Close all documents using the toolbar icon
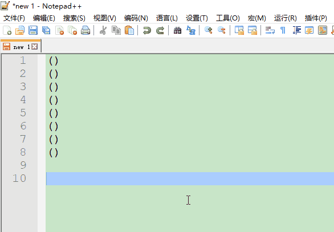Viewport: 334px width, 232px height. tap(72, 30)
